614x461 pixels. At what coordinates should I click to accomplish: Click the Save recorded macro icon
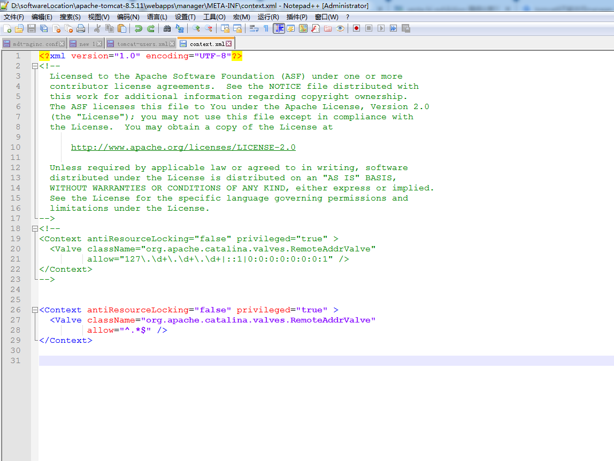pos(405,28)
